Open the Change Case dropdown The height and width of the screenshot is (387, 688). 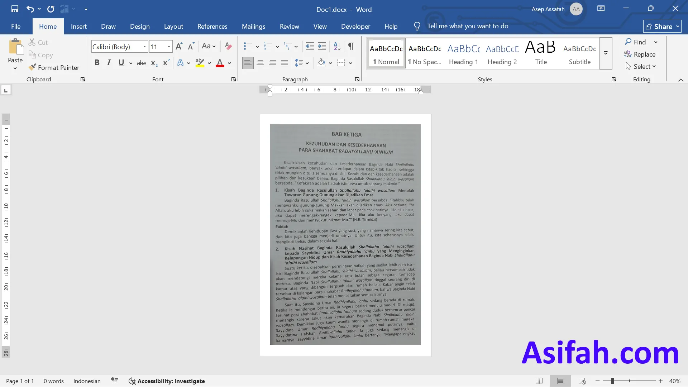(209, 46)
